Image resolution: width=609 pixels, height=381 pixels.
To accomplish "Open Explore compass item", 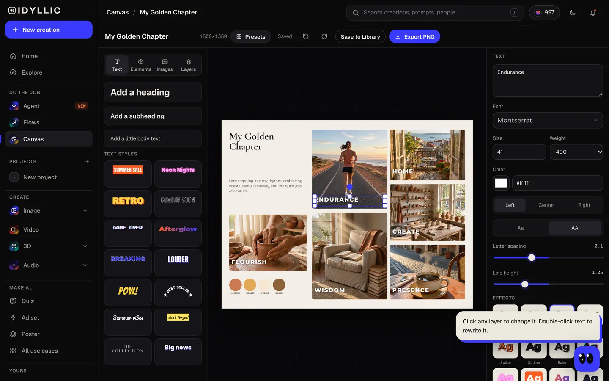I will tap(49, 72).
